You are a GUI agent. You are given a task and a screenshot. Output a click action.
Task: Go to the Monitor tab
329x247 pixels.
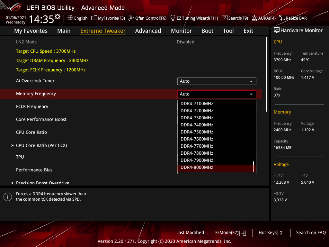(x=181, y=31)
